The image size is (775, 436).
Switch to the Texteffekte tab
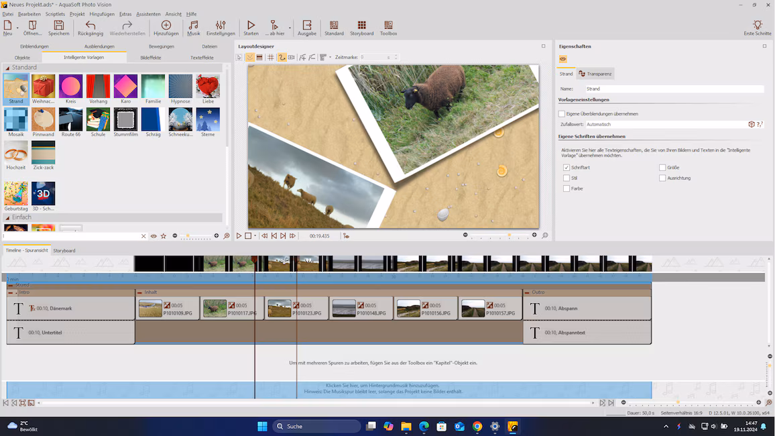point(202,57)
